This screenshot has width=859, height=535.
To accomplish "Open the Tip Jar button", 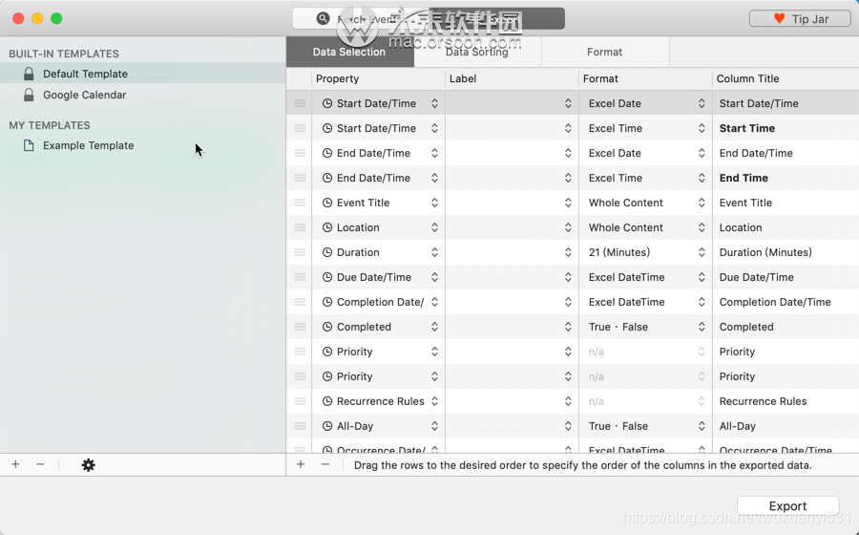I will (x=799, y=19).
